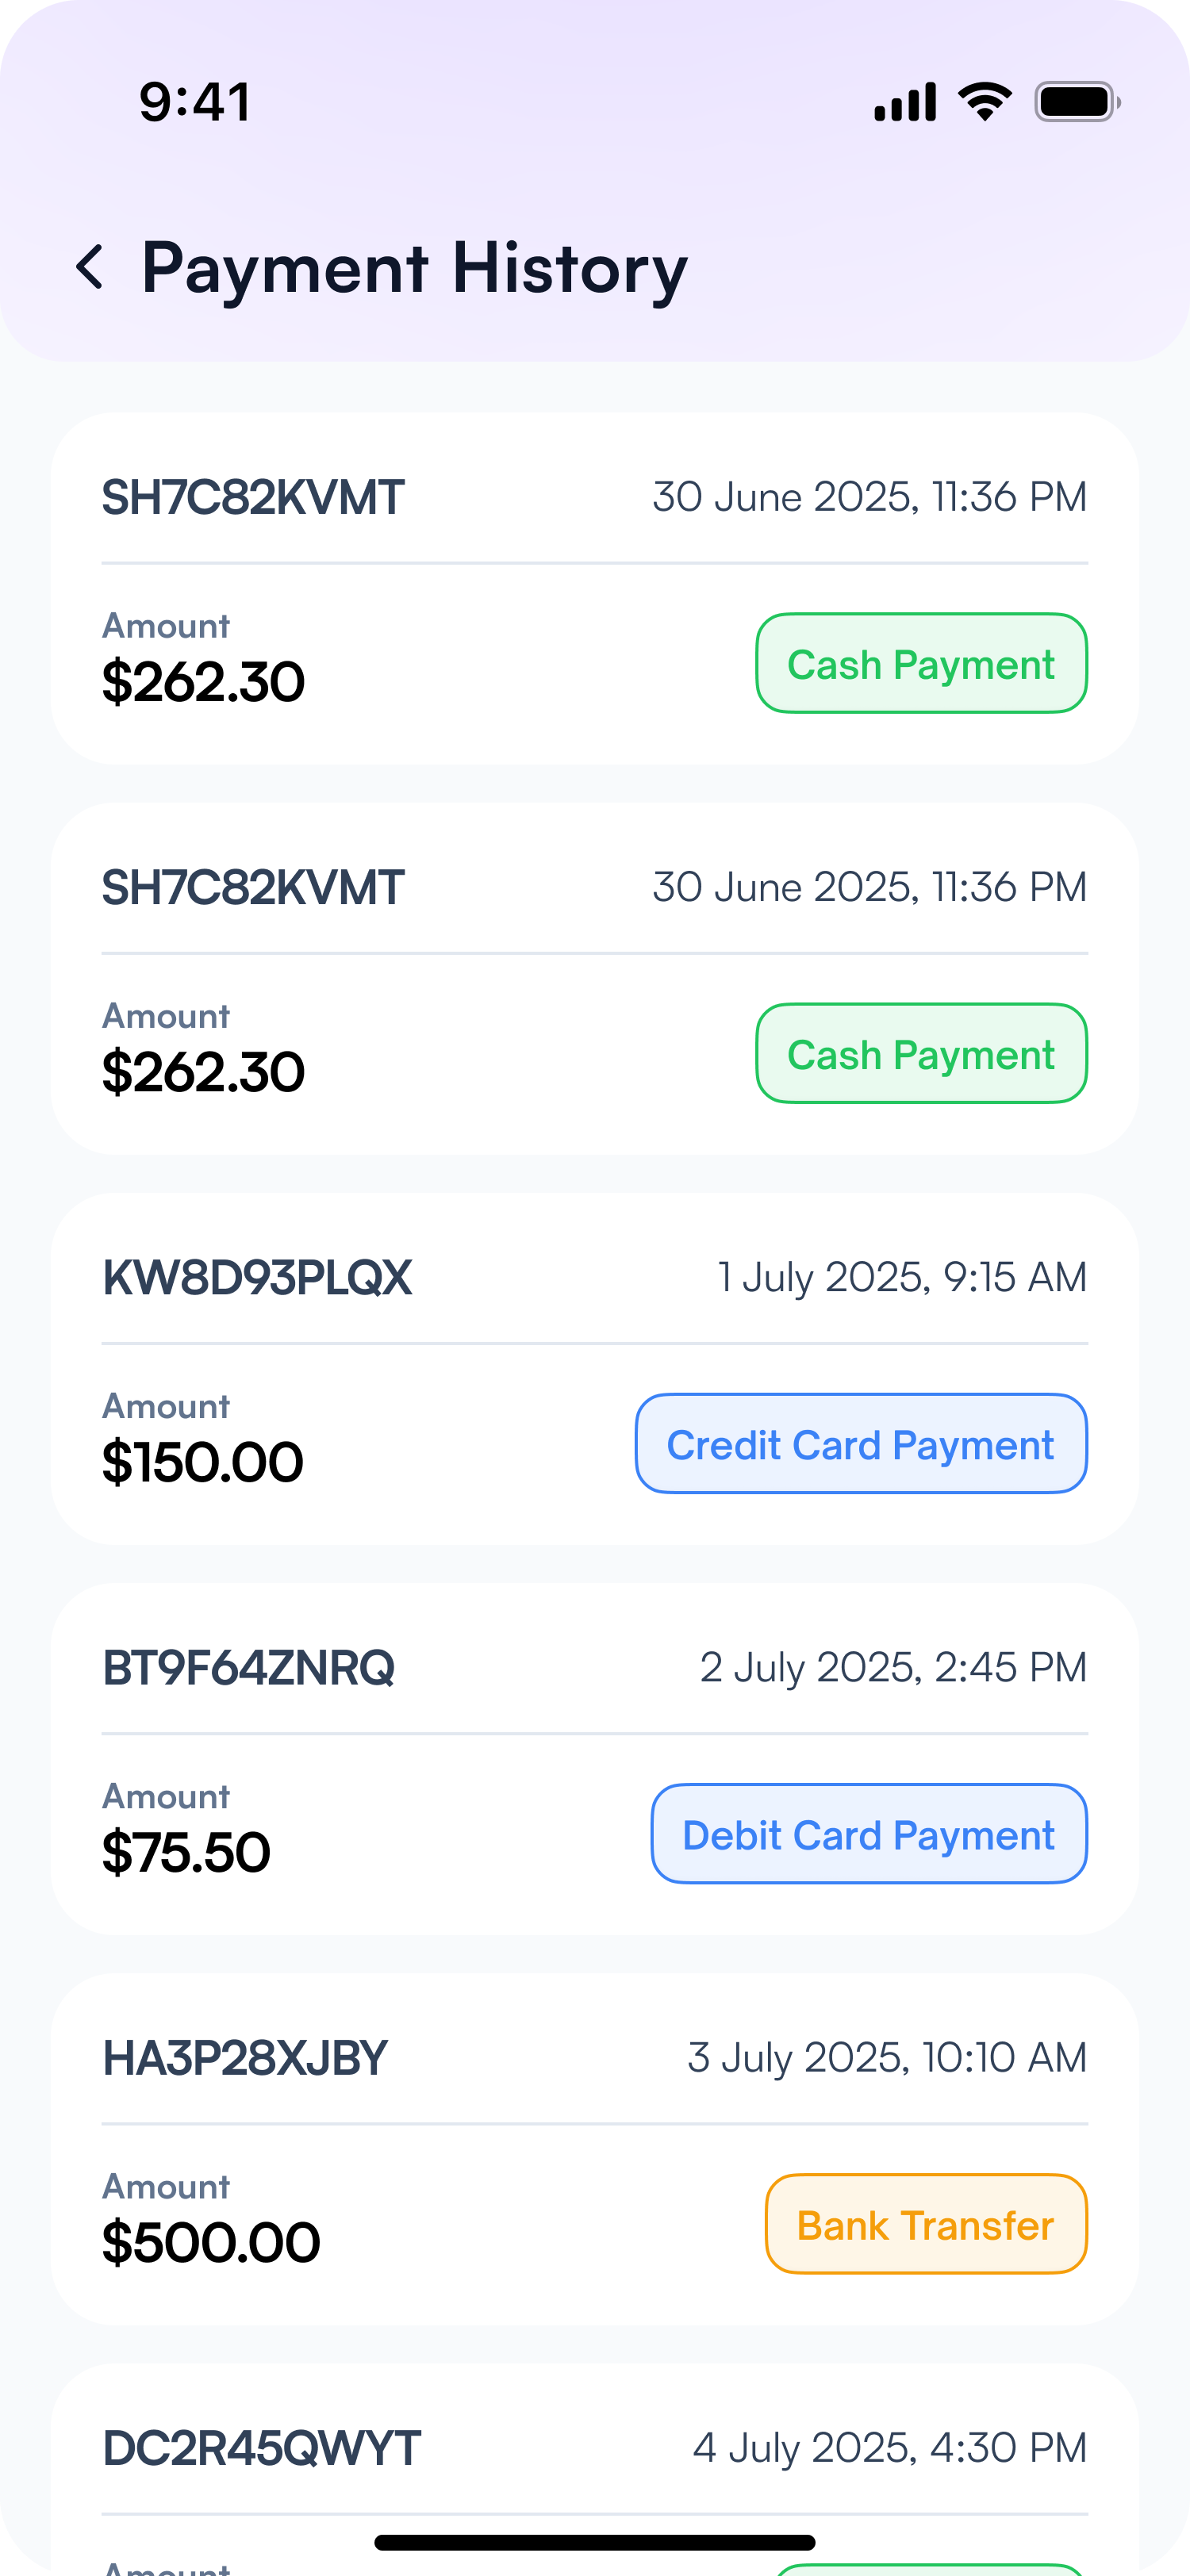Tap the 9:41 clock in status bar
The width and height of the screenshot is (1190, 2576).
(195, 102)
